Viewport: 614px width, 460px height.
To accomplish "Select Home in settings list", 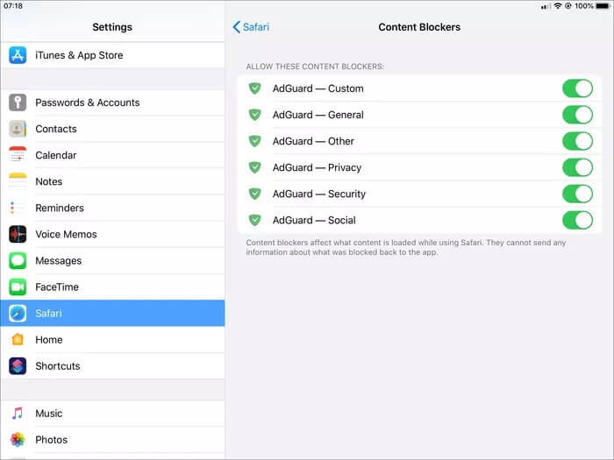I will point(113,340).
